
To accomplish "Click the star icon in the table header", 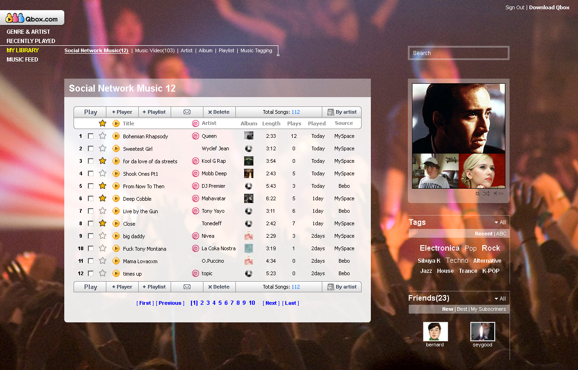I will [x=103, y=123].
